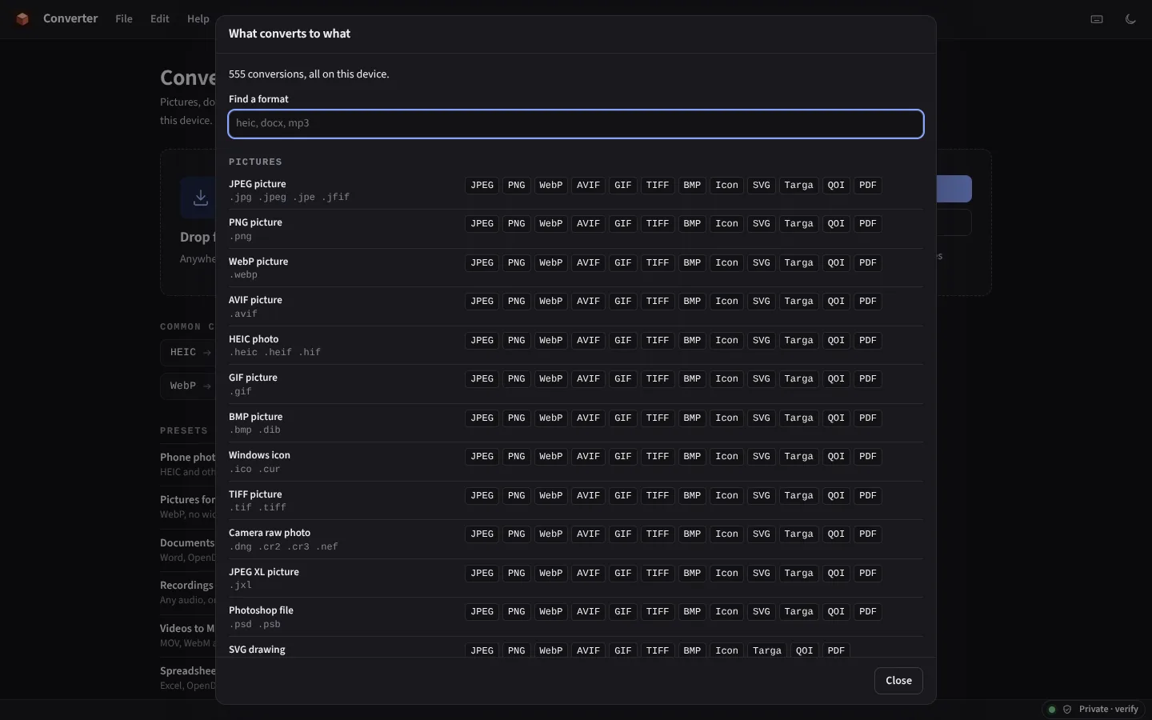Click the SVG drawing format name
This screenshot has width=1152, height=720.
pyautogui.click(x=257, y=650)
